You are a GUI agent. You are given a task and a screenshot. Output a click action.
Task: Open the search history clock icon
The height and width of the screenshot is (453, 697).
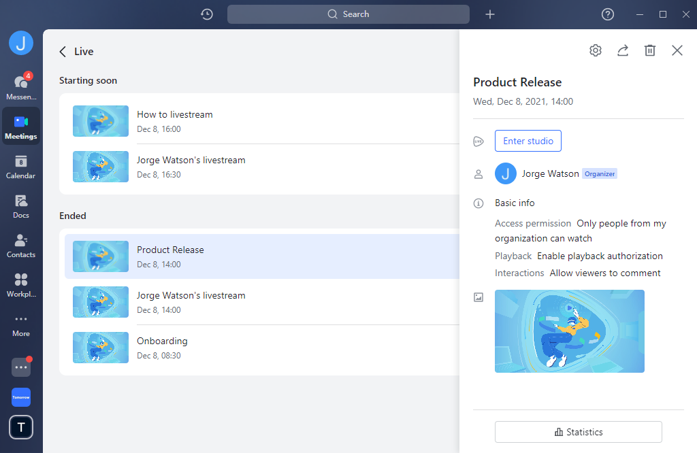point(206,14)
